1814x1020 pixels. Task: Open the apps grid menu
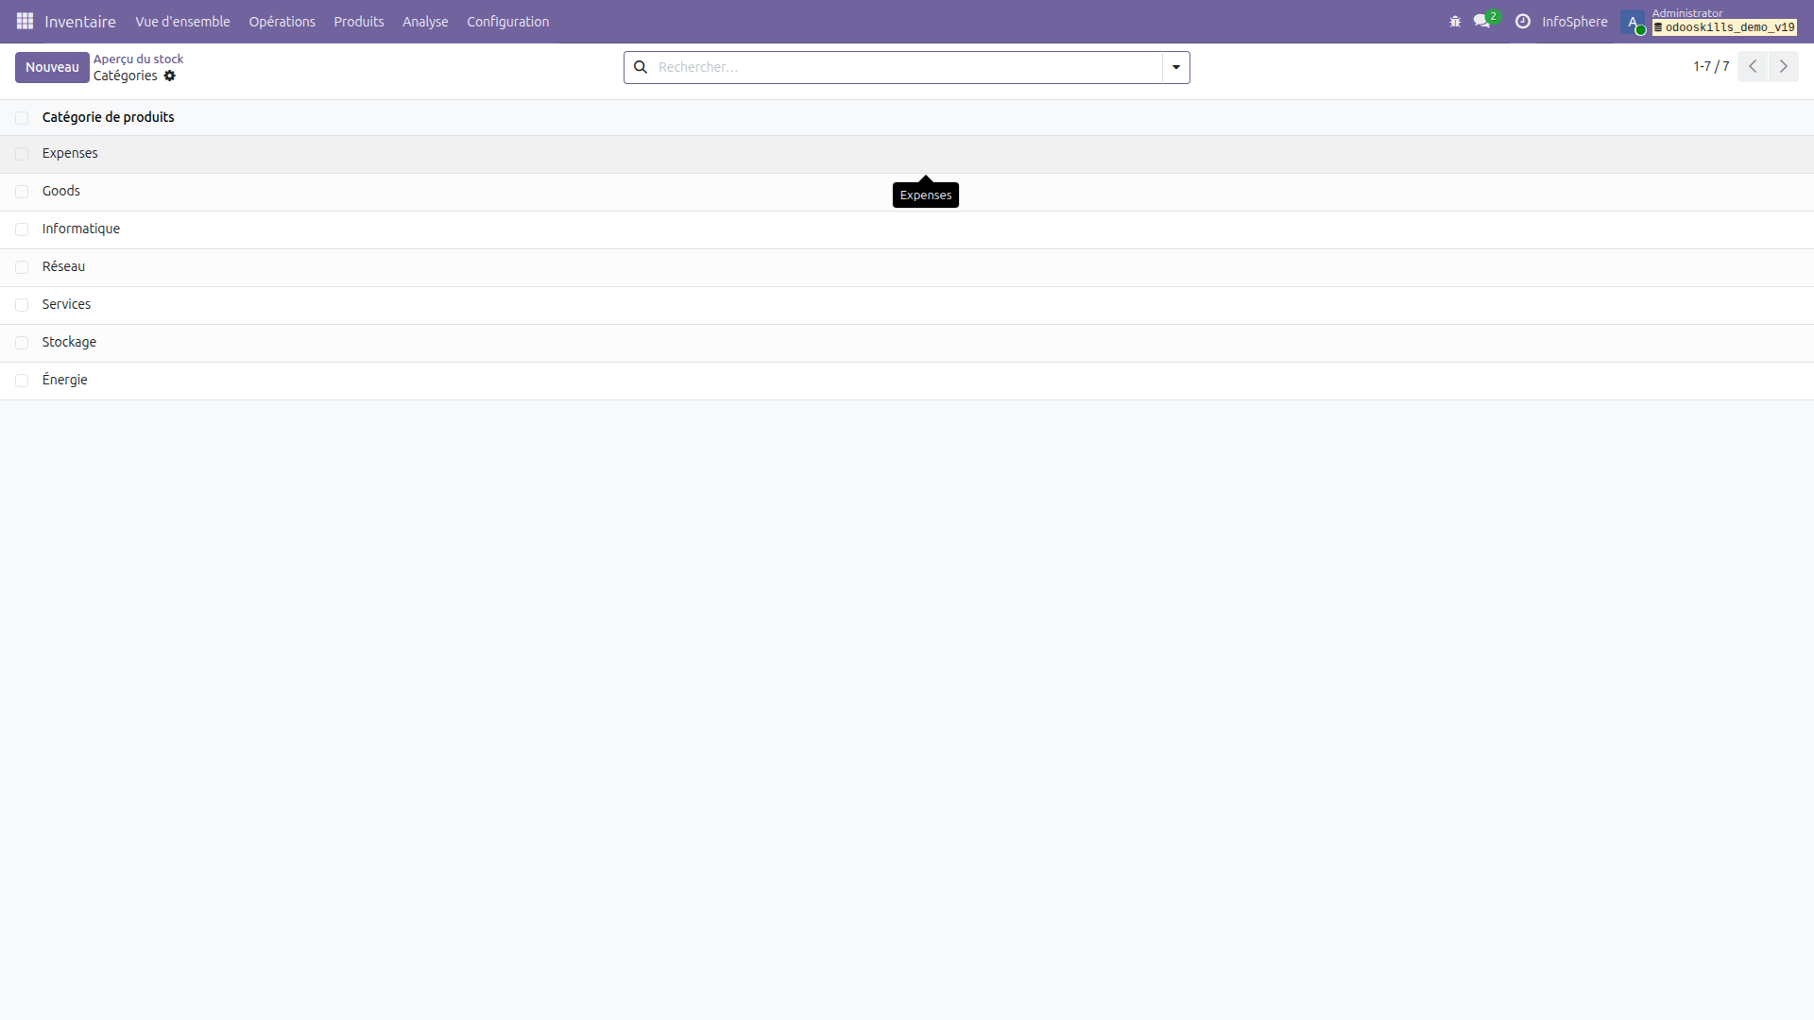coord(25,21)
